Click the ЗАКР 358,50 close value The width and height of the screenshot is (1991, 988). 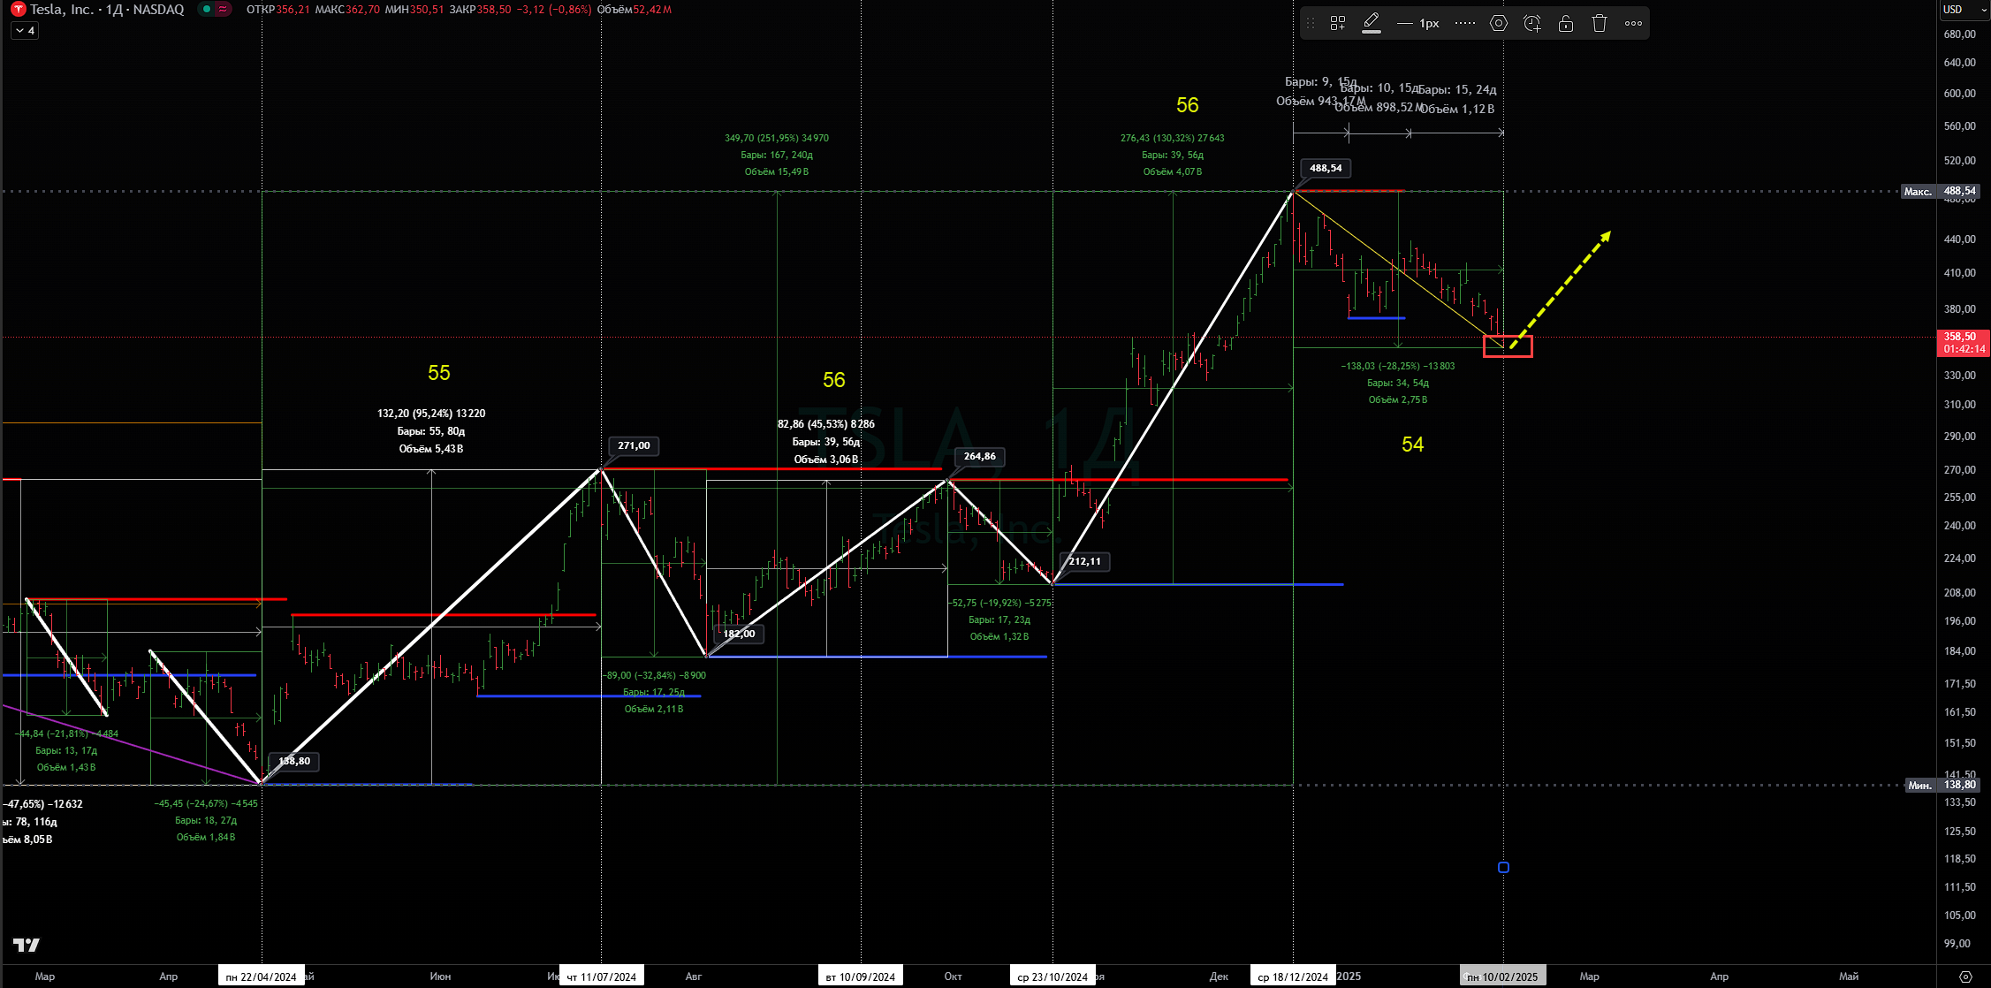coord(481,10)
